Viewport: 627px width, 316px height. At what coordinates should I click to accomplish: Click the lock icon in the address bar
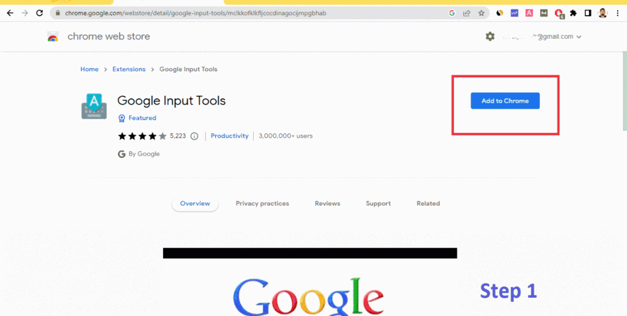point(58,13)
